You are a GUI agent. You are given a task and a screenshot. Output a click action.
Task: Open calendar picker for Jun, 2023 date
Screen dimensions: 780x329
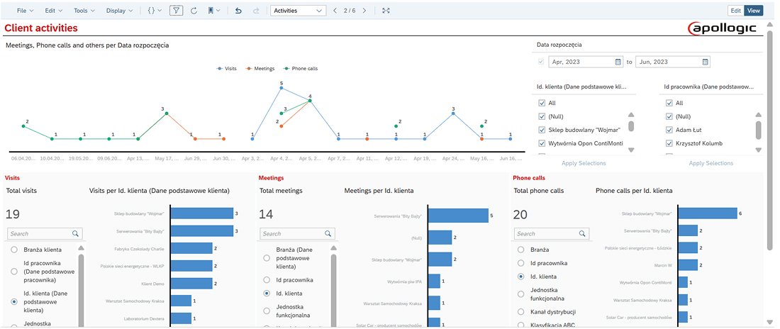coord(705,62)
